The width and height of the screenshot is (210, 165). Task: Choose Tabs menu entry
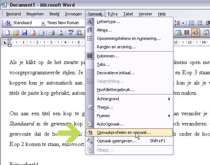129,64
